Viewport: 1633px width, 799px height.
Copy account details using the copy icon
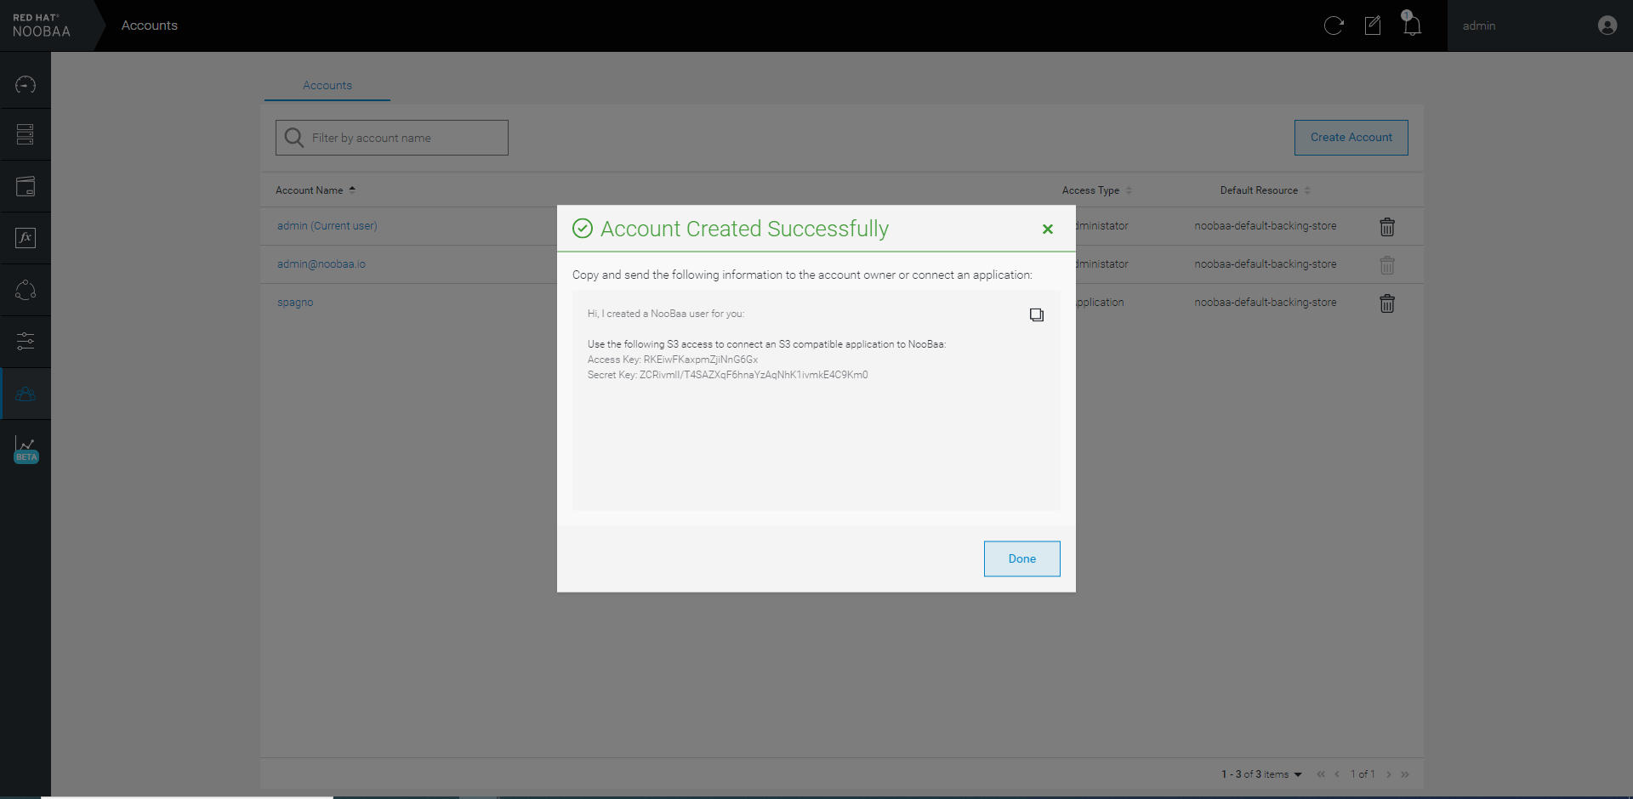click(x=1036, y=315)
